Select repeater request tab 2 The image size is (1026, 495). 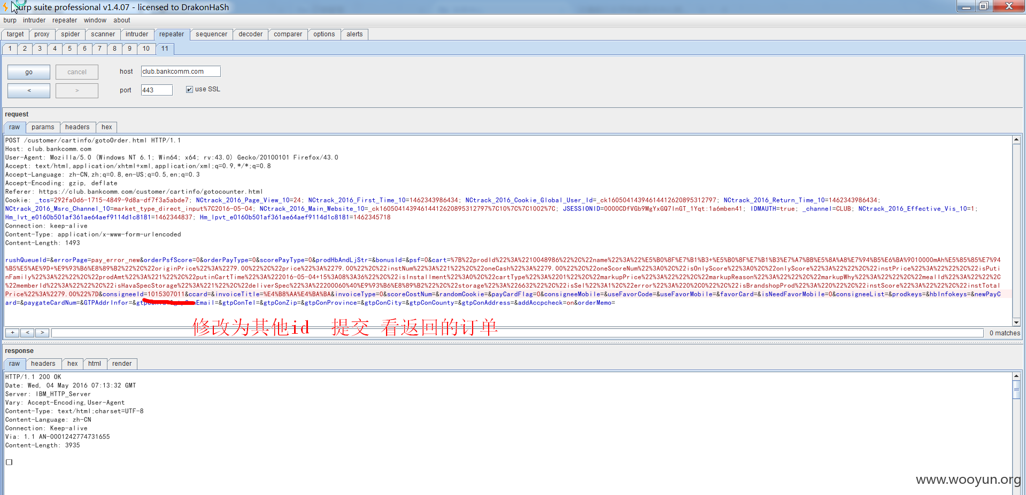pos(25,49)
